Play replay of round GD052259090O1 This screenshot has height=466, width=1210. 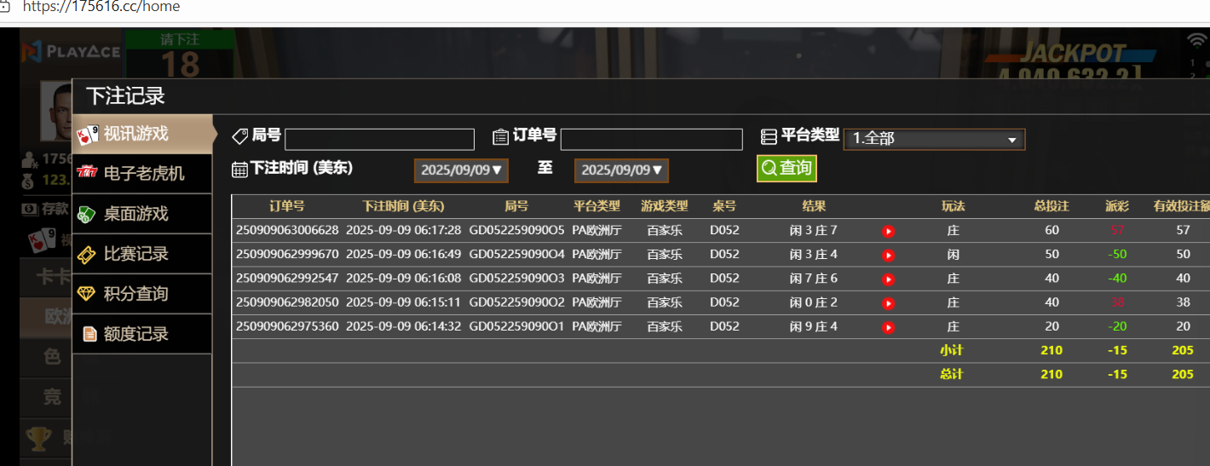tap(888, 327)
